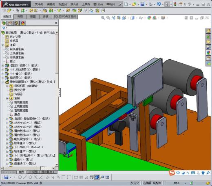Toggle the filter icon atop feature tree
Viewport: 212px width, 186px height.
(x=4, y=28)
